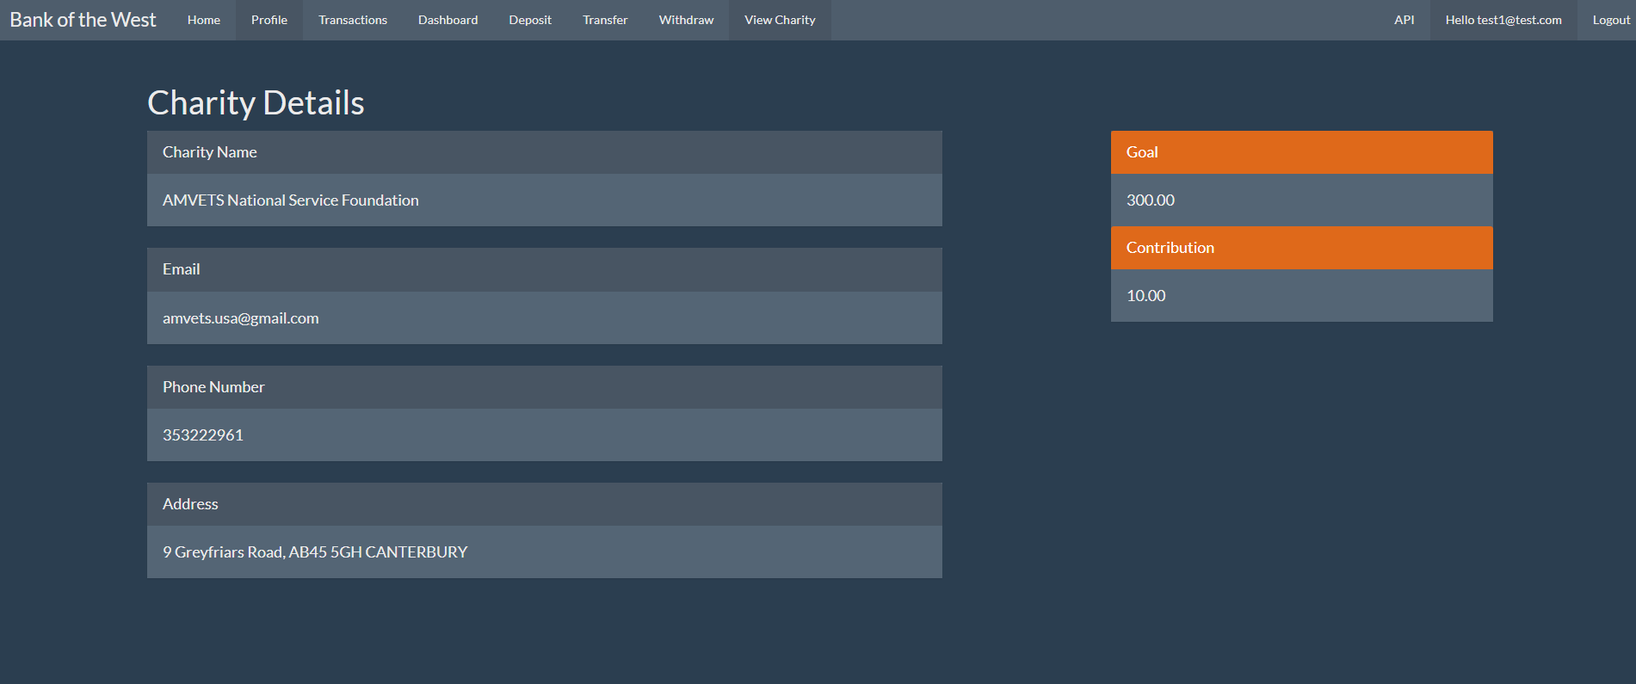Select the AMVETS National Service Foundation text
The image size is (1636, 684).
(x=291, y=200)
